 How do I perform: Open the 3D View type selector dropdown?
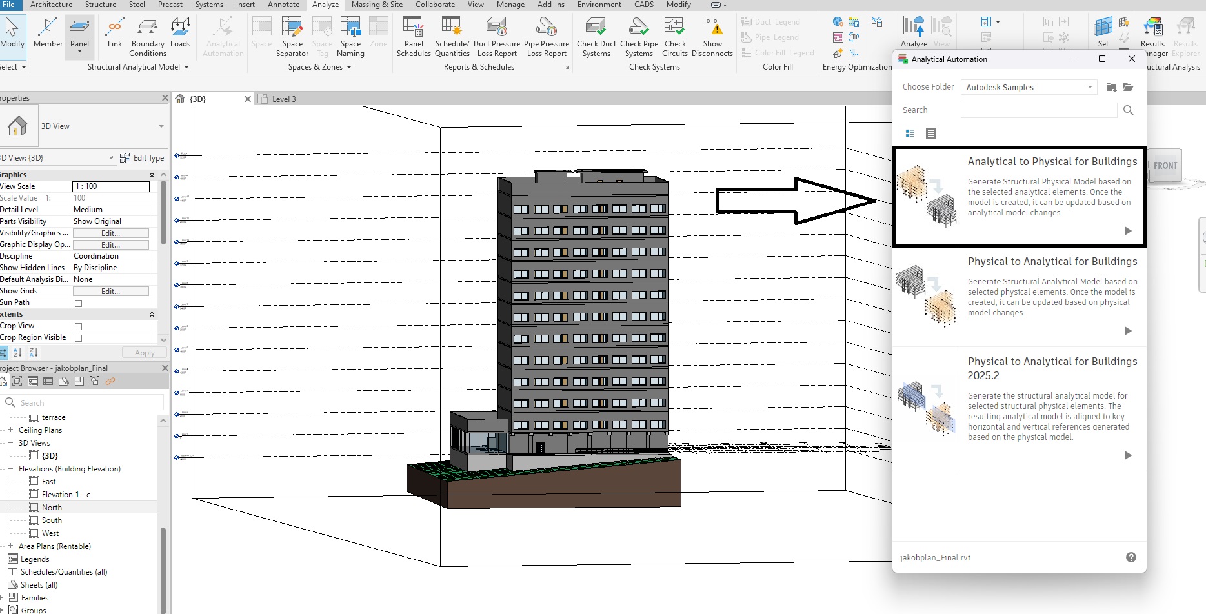161,126
